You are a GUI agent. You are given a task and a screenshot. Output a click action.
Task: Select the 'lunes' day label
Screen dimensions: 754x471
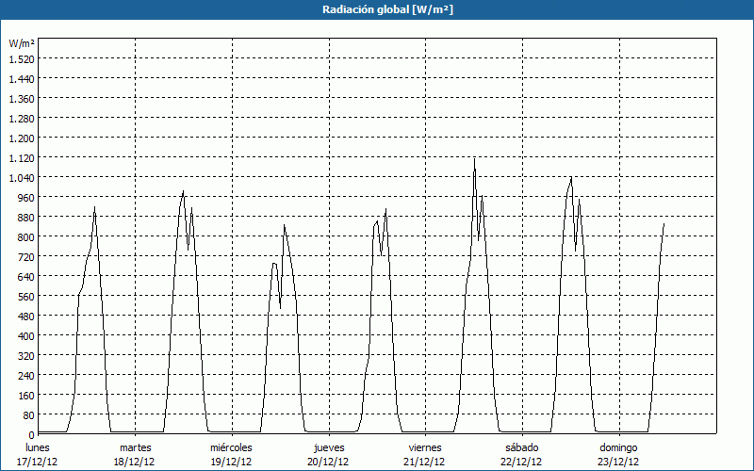click(38, 447)
